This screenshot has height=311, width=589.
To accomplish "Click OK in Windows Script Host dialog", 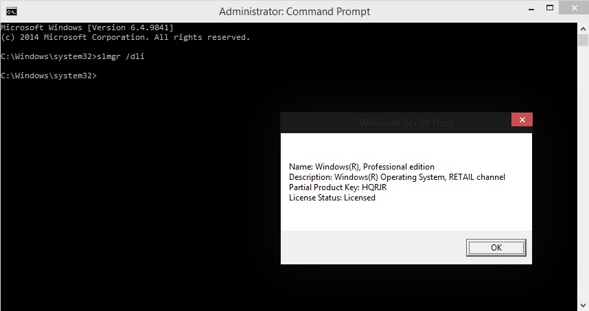I will tap(496, 248).
